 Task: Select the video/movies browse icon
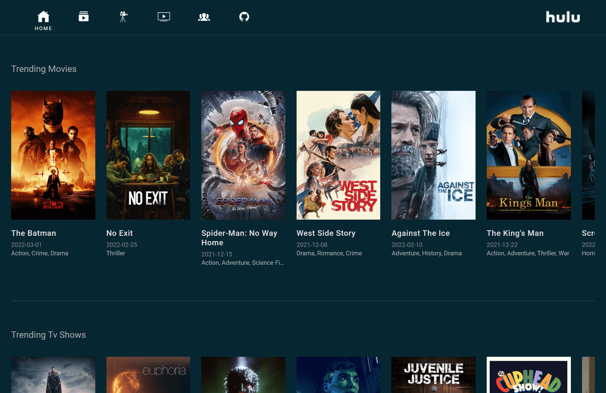[x=124, y=16]
